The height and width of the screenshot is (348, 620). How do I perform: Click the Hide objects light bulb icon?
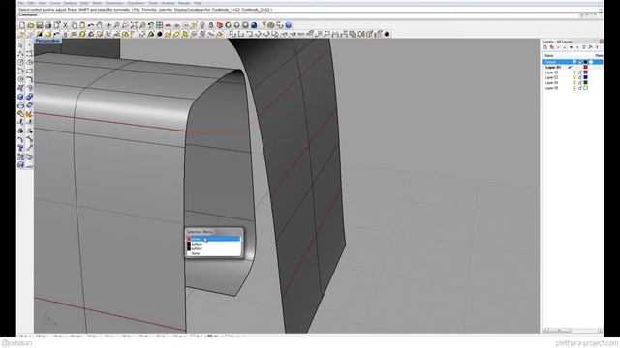(x=202, y=25)
